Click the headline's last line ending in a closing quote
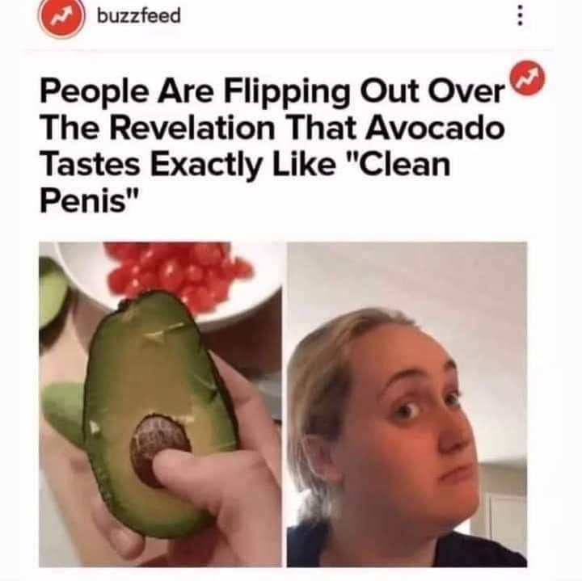Screen dimensions: 582x581 coord(89,200)
